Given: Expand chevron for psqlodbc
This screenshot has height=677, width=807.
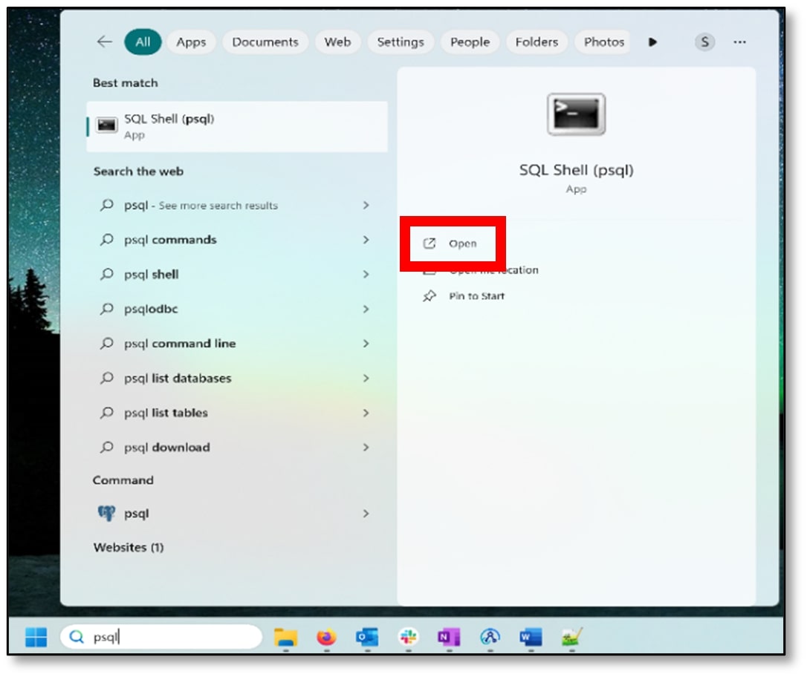Looking at the screenshot, I should [366, 308].
